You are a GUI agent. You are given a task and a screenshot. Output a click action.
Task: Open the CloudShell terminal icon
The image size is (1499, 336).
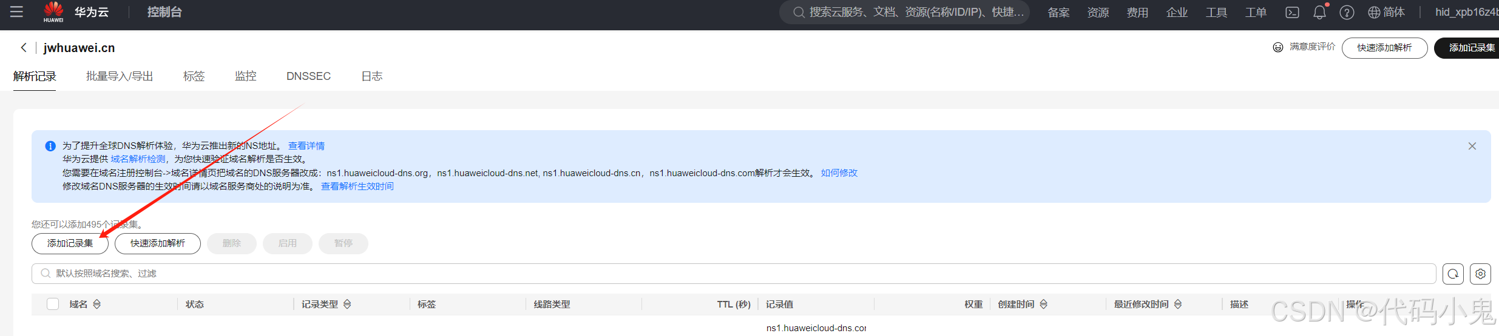pyautogui.click(x=1293, y=12)
